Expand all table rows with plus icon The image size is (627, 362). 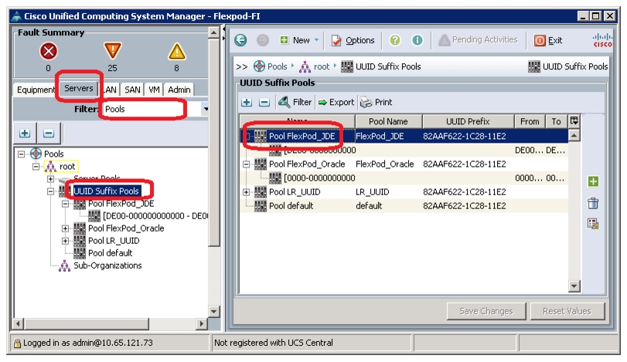coord(247,103)
